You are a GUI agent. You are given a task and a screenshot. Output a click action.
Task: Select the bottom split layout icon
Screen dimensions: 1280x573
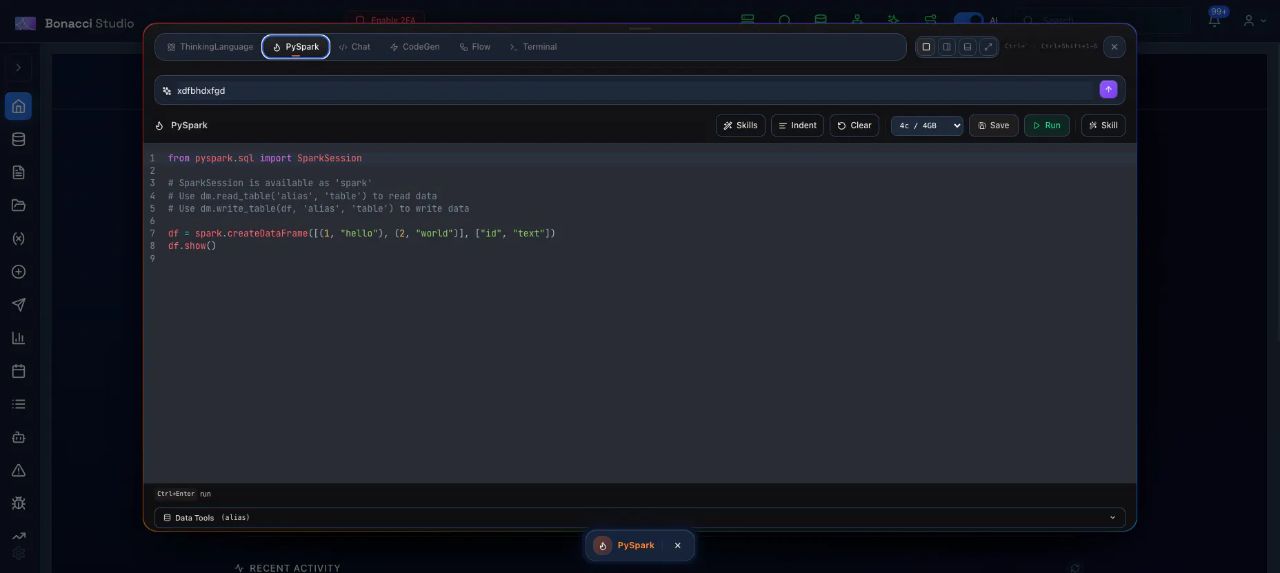pos(968,47)
